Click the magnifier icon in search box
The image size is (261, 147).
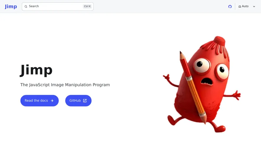pyautogui.click(x=26, y=7)
